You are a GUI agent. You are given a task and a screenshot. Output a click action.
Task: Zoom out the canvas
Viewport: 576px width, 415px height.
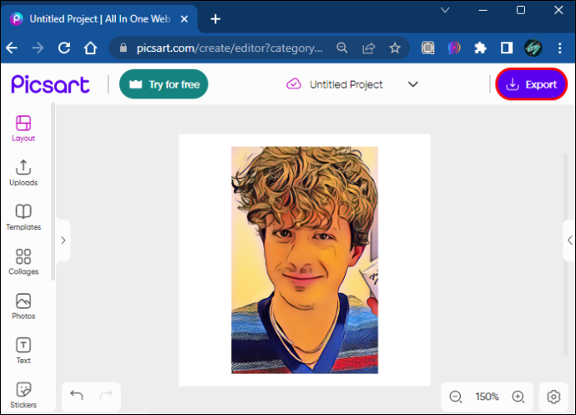(456, 397)
